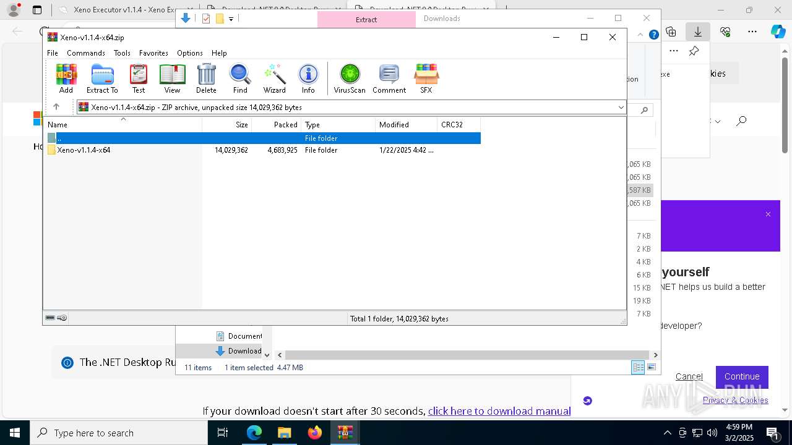Show archive Info
Viewport: 792px width, 445px height.
coord(308,78)
